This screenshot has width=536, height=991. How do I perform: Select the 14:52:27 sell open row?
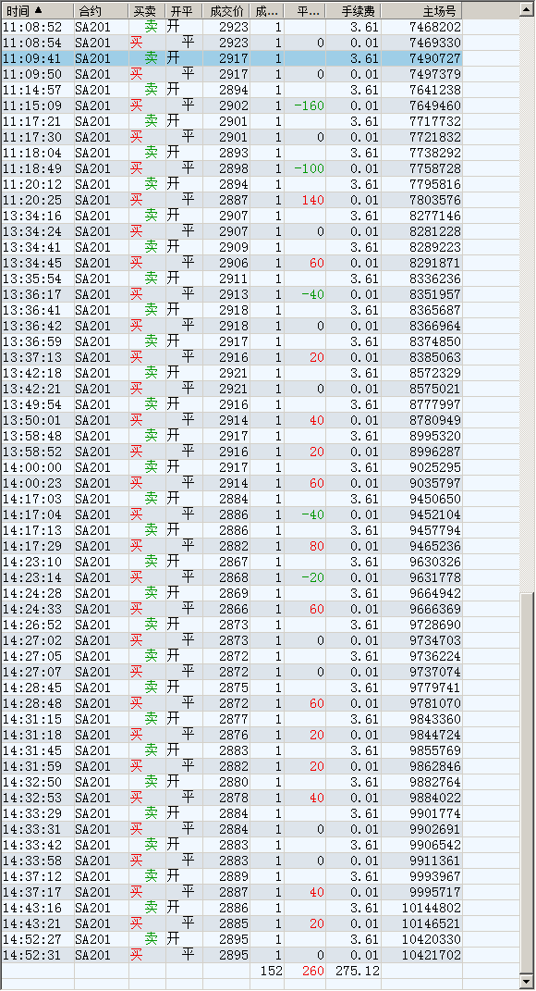point(232,939)
